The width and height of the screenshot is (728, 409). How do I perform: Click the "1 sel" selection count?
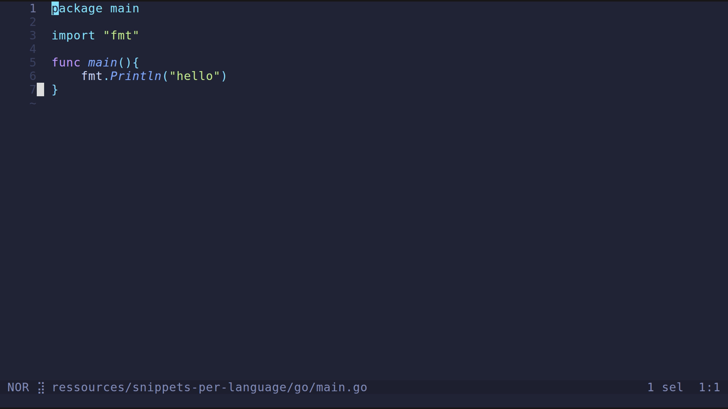pos(665,387)
